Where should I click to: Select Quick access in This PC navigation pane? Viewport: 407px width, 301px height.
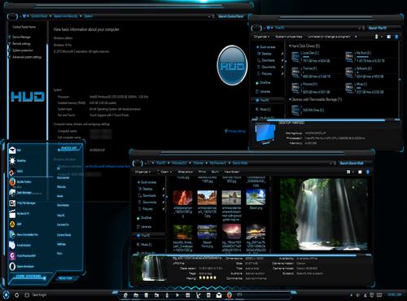coord(265,47)
